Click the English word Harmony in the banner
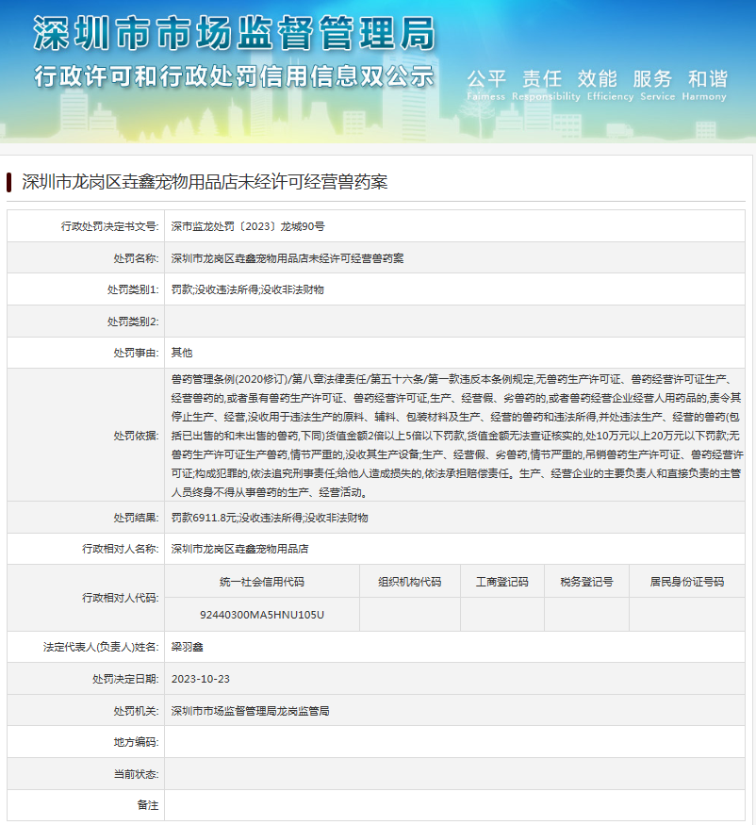The width and height of the screenshot is (756, 825). tap(704, 97)
